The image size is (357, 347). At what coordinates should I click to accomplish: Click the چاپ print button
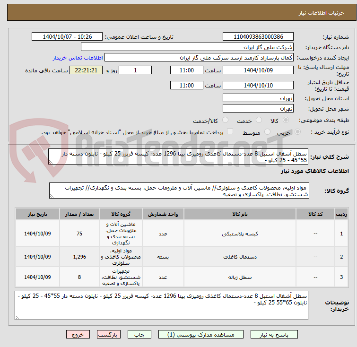coord(139,335)
